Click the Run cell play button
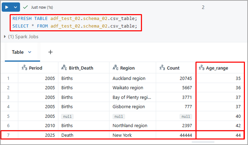This screenshot has height=145, width=248. click(x=7, y=7)
